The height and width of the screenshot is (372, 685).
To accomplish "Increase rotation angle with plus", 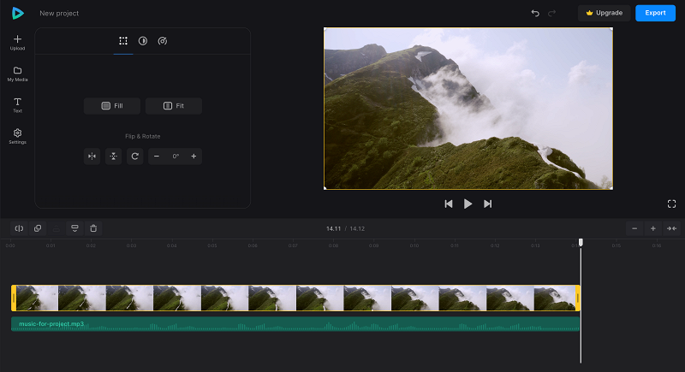I will tap(194, 156).
